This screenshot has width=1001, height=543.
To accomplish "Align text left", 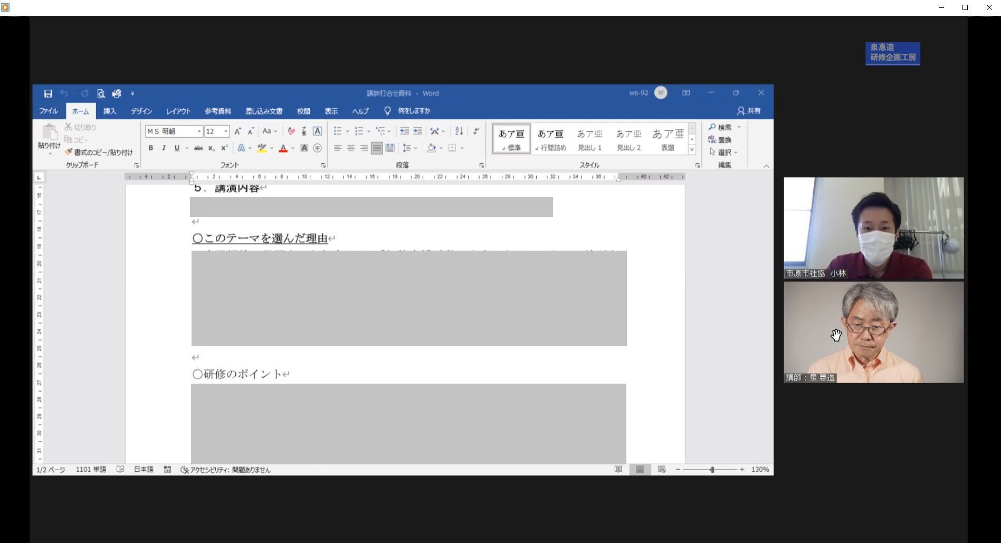I will 338,148.
